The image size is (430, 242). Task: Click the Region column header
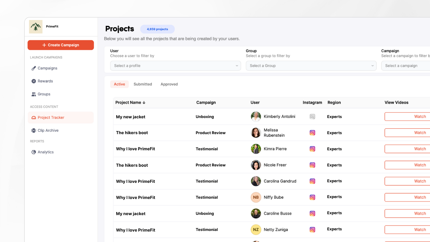pyautogui.click(x=334, y=102)
